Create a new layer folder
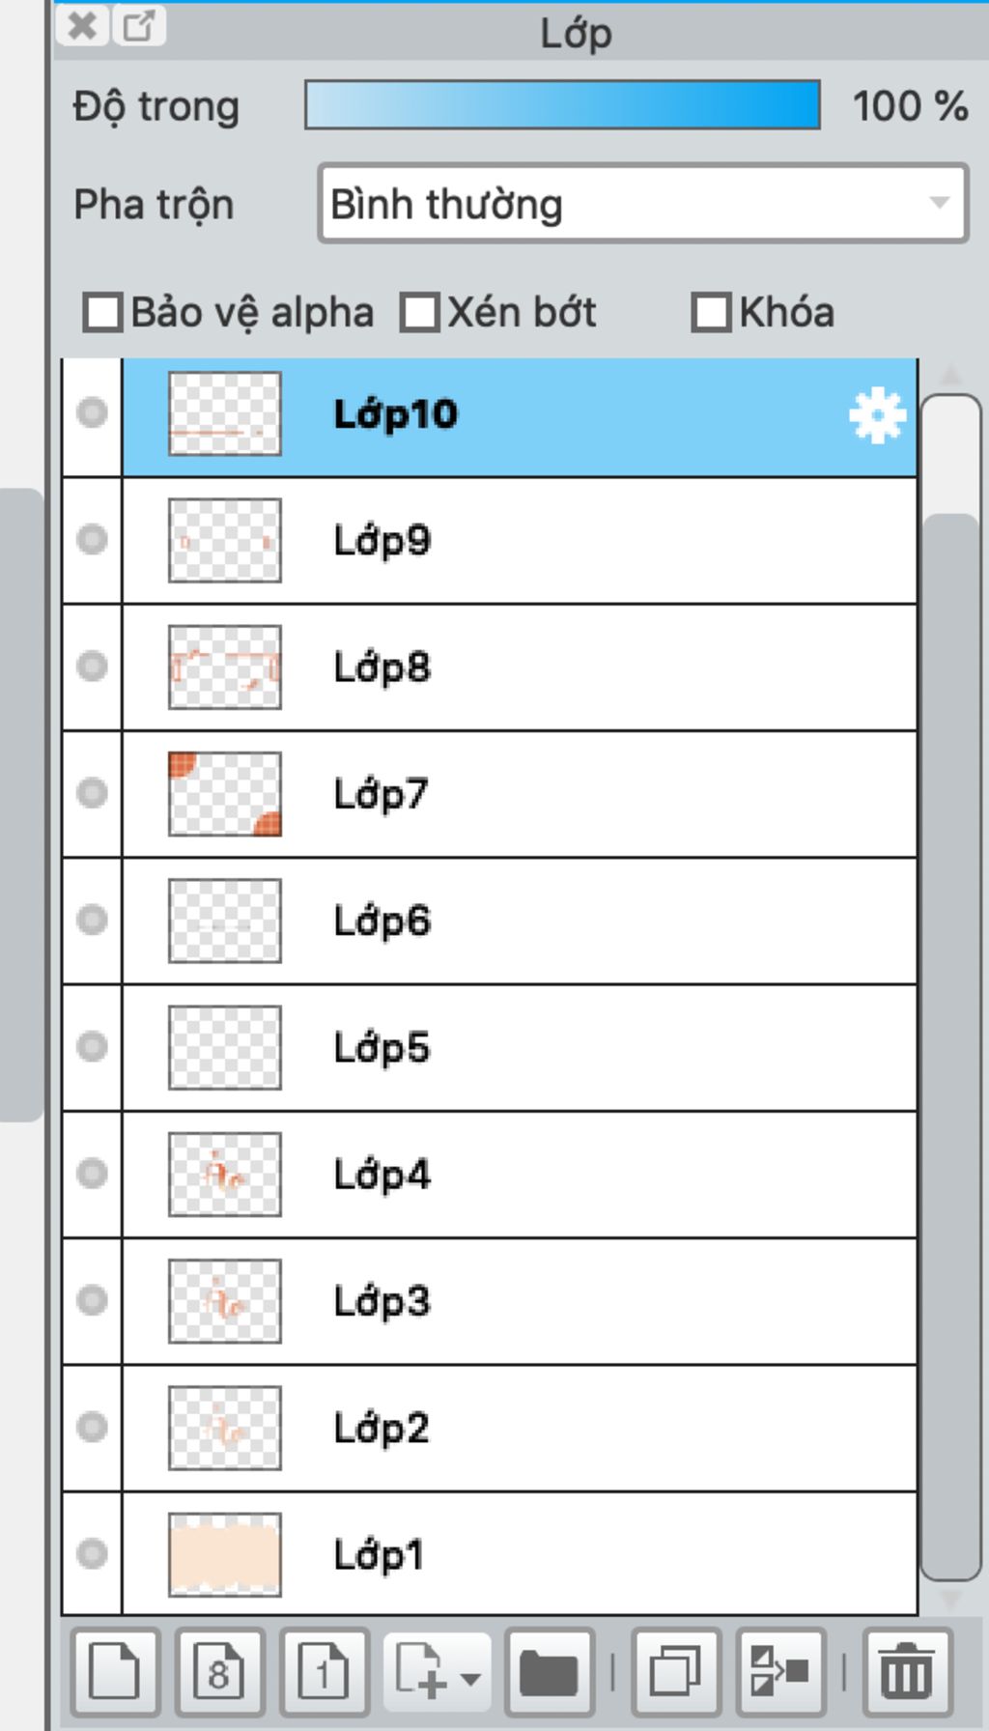 coord(549,1672)
